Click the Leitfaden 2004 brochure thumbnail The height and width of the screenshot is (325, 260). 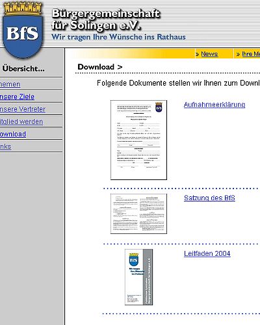(x=138, y=277)
